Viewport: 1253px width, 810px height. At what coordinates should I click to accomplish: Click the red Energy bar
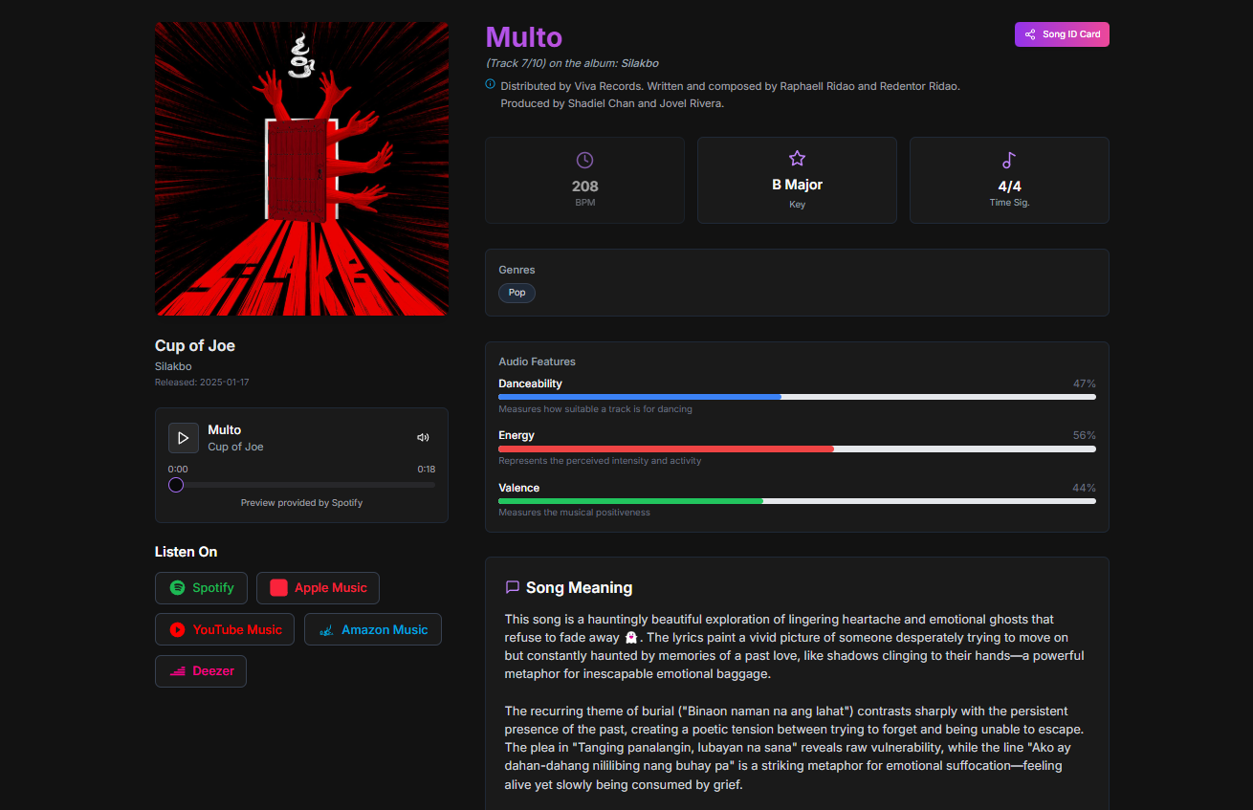[x=666, y=449]
